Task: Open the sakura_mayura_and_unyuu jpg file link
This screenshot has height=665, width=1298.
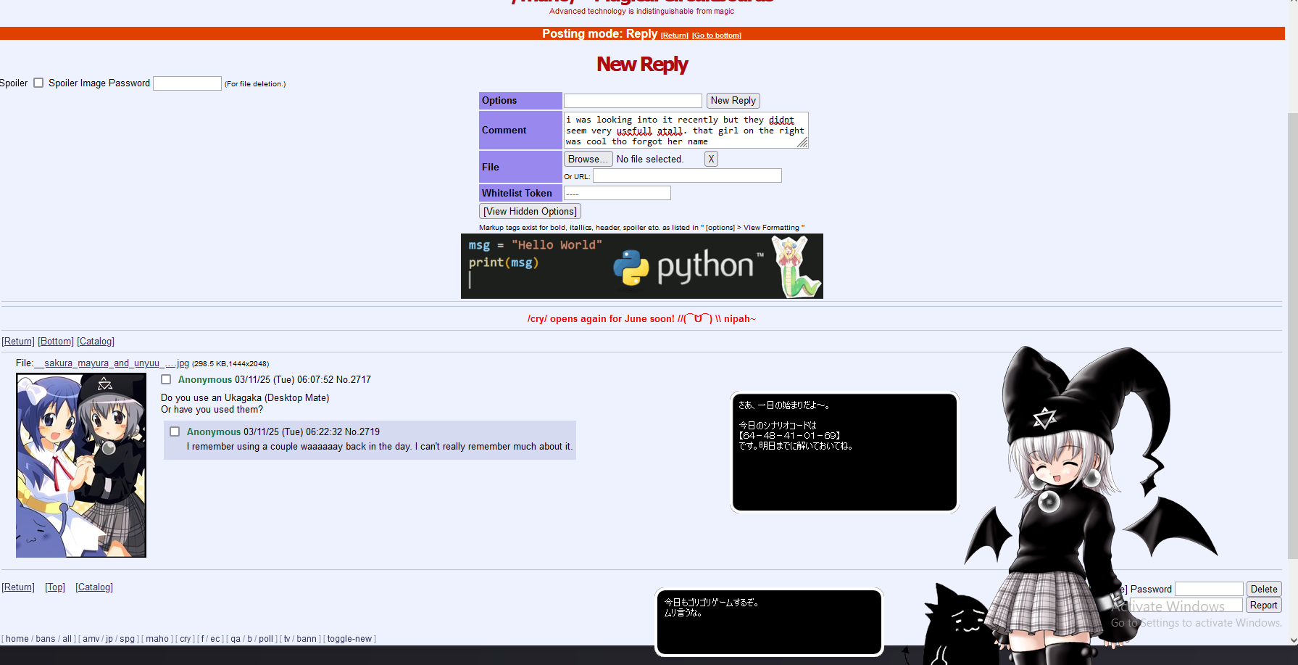Action: (112, 363)
